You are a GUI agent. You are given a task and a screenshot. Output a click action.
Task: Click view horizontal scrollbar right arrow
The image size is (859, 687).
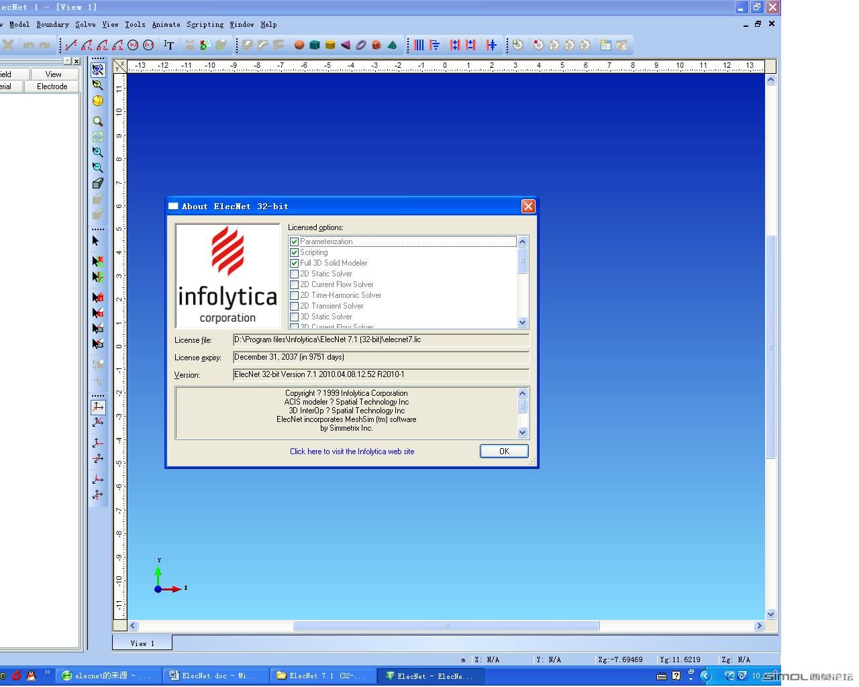pos(759,626)
